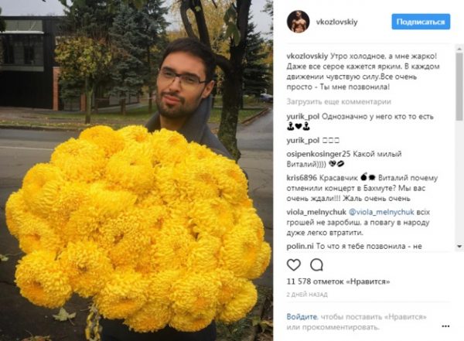Load more comments via Загрузить еще комментарии
464x341 pixels.
point(339,102)
